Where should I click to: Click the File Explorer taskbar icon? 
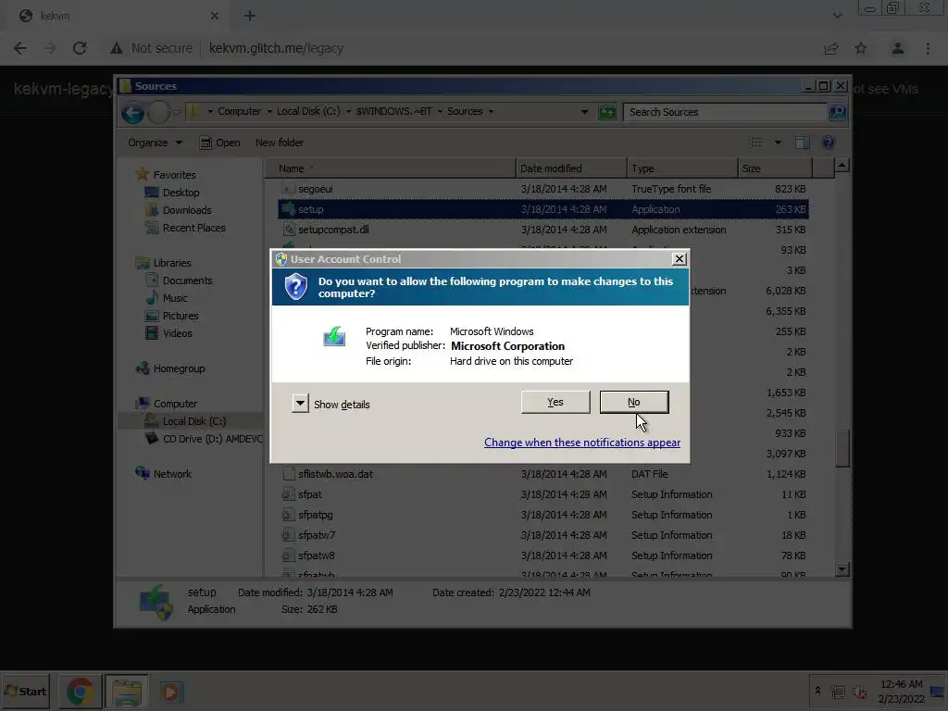pyautogui.click(x=126, y=692)
